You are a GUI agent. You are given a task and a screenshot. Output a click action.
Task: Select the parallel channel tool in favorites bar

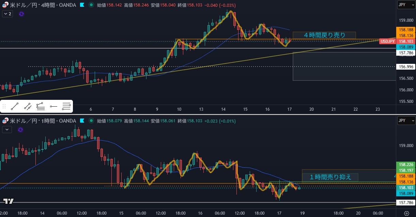[x=28, y=107]
